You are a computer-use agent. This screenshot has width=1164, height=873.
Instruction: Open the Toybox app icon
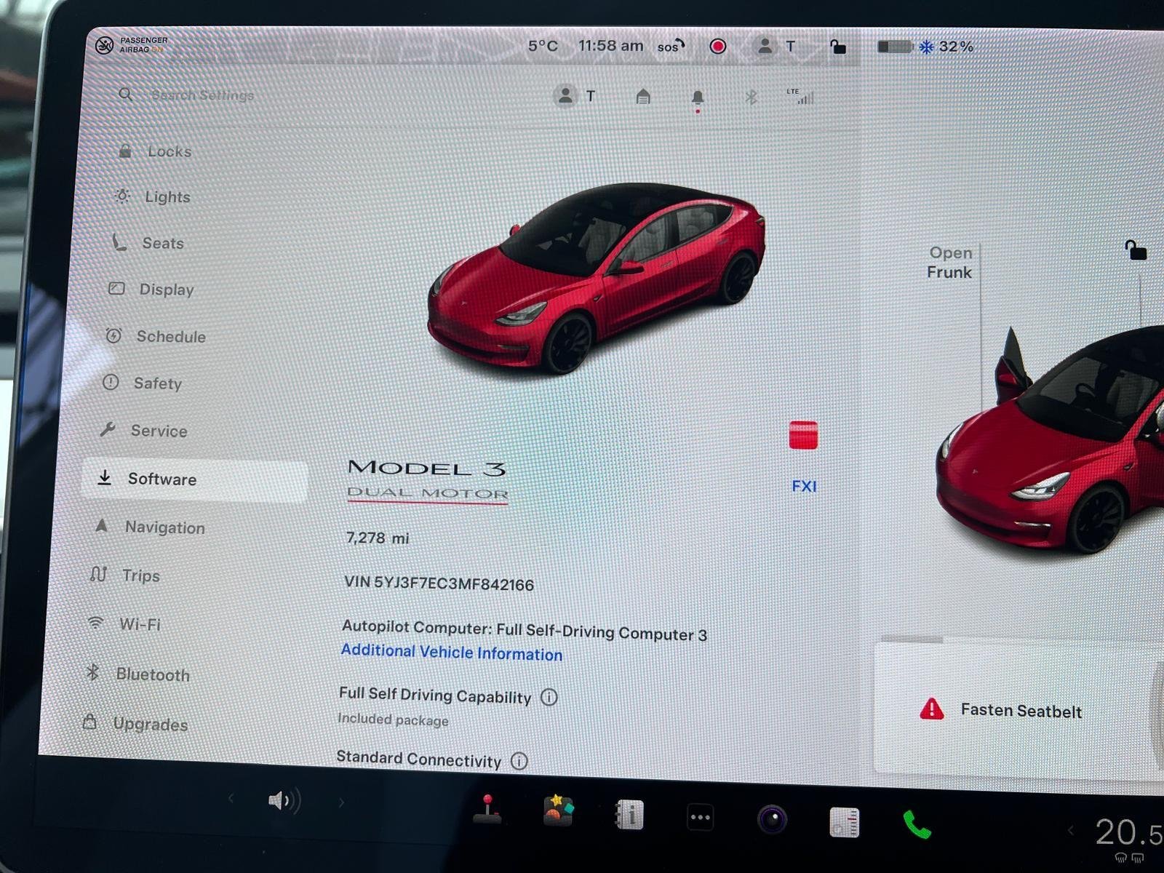pyautogui.click(x=558, y=811)
